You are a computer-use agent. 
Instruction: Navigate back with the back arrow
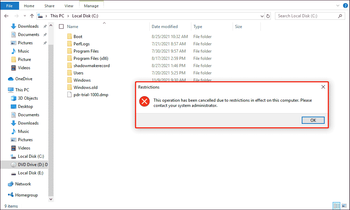pos(6,16)
